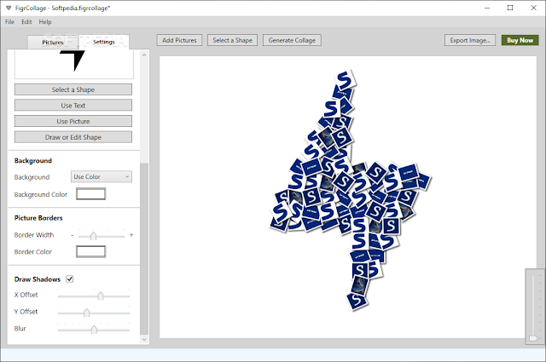Pick a Background Color swatch
This screenshot has width=546, height=362.
point(91,194)
